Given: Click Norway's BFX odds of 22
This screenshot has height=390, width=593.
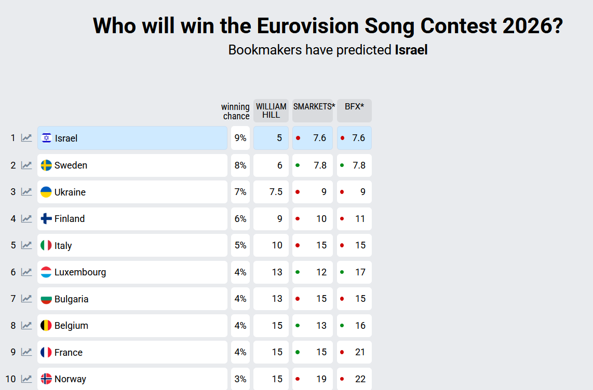Looking at the screenshot, I should (354, 379).
